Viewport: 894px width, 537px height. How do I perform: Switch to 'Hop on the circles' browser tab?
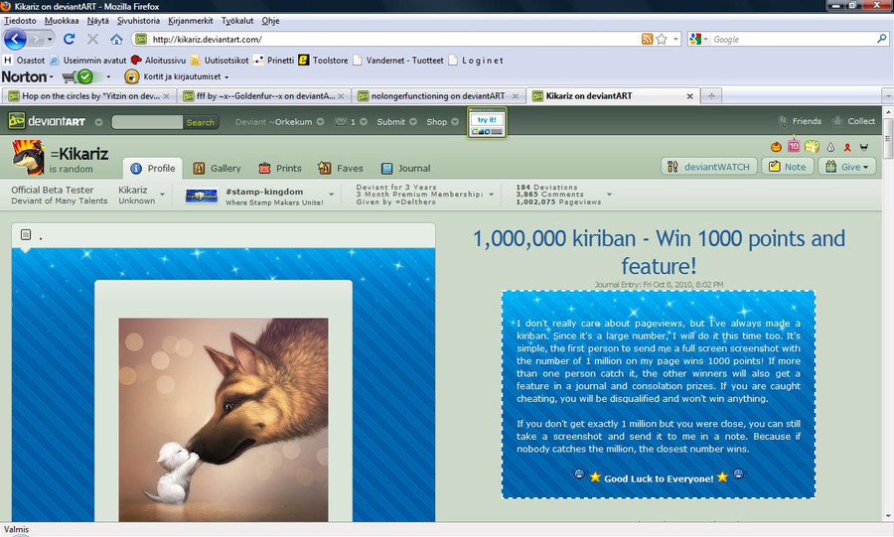pyautogui.click(x=89, y=96)
